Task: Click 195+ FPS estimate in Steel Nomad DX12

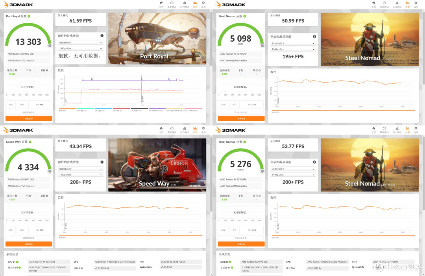Action: tap(293, 56)
